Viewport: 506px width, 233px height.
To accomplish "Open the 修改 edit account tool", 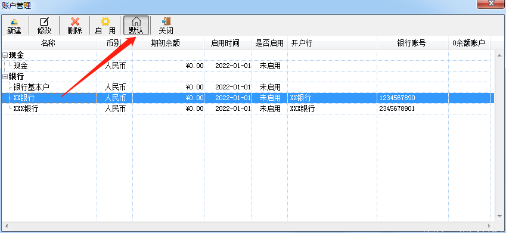I will (44, 26).
